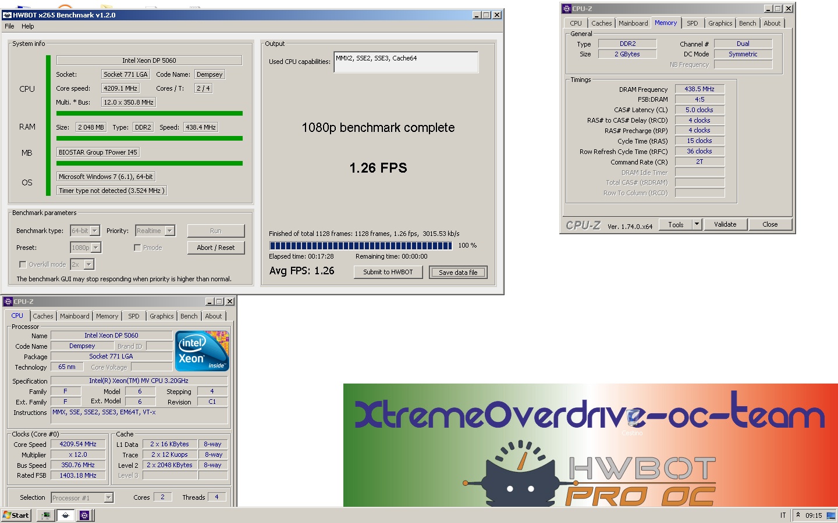
Task: Click the DRAM Frequency 438.5 MHz value
Action: click(x=699, y=89)
